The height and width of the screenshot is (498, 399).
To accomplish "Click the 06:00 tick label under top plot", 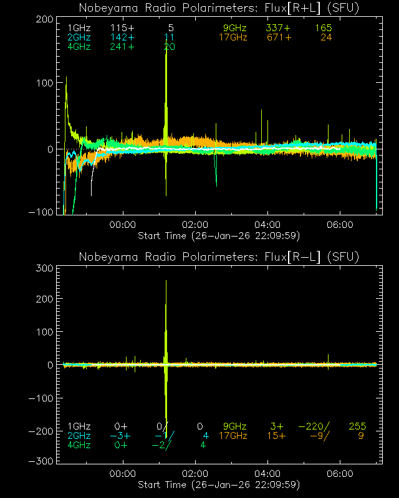I will point(341,225).
